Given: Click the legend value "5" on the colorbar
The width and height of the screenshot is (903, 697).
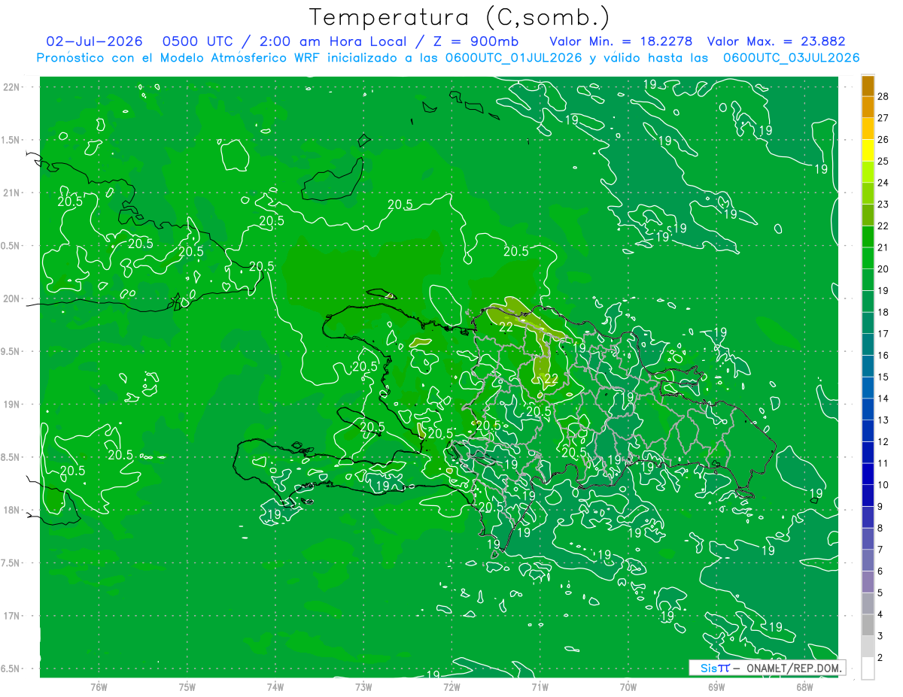Looking at the screenshot, I should coord(881,593).
